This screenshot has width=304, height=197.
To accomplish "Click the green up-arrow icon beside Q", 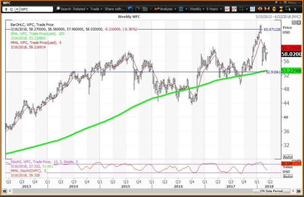I will tap(6, 9).
